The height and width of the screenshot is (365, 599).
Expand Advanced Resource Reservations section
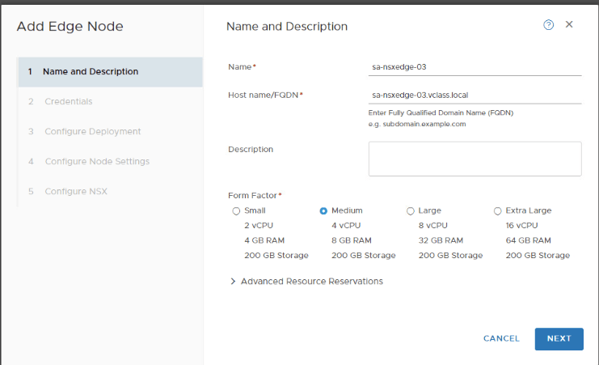[x=311, y=282]
